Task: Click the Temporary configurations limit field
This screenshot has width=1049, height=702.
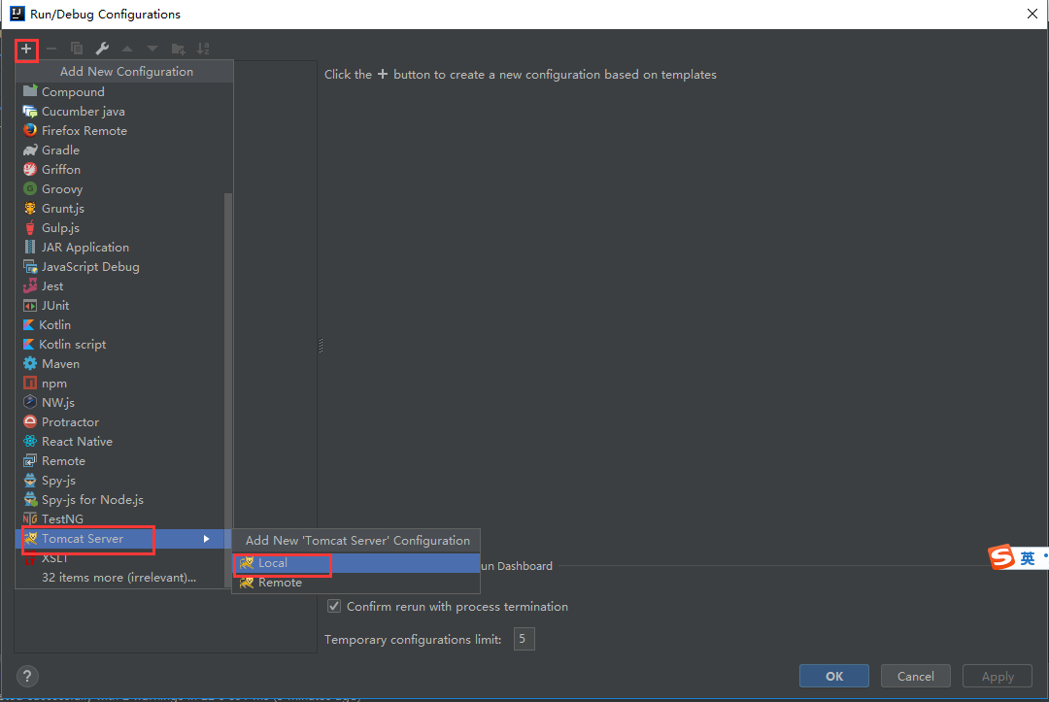Action: pyautogui.click(x=524, y=639)
